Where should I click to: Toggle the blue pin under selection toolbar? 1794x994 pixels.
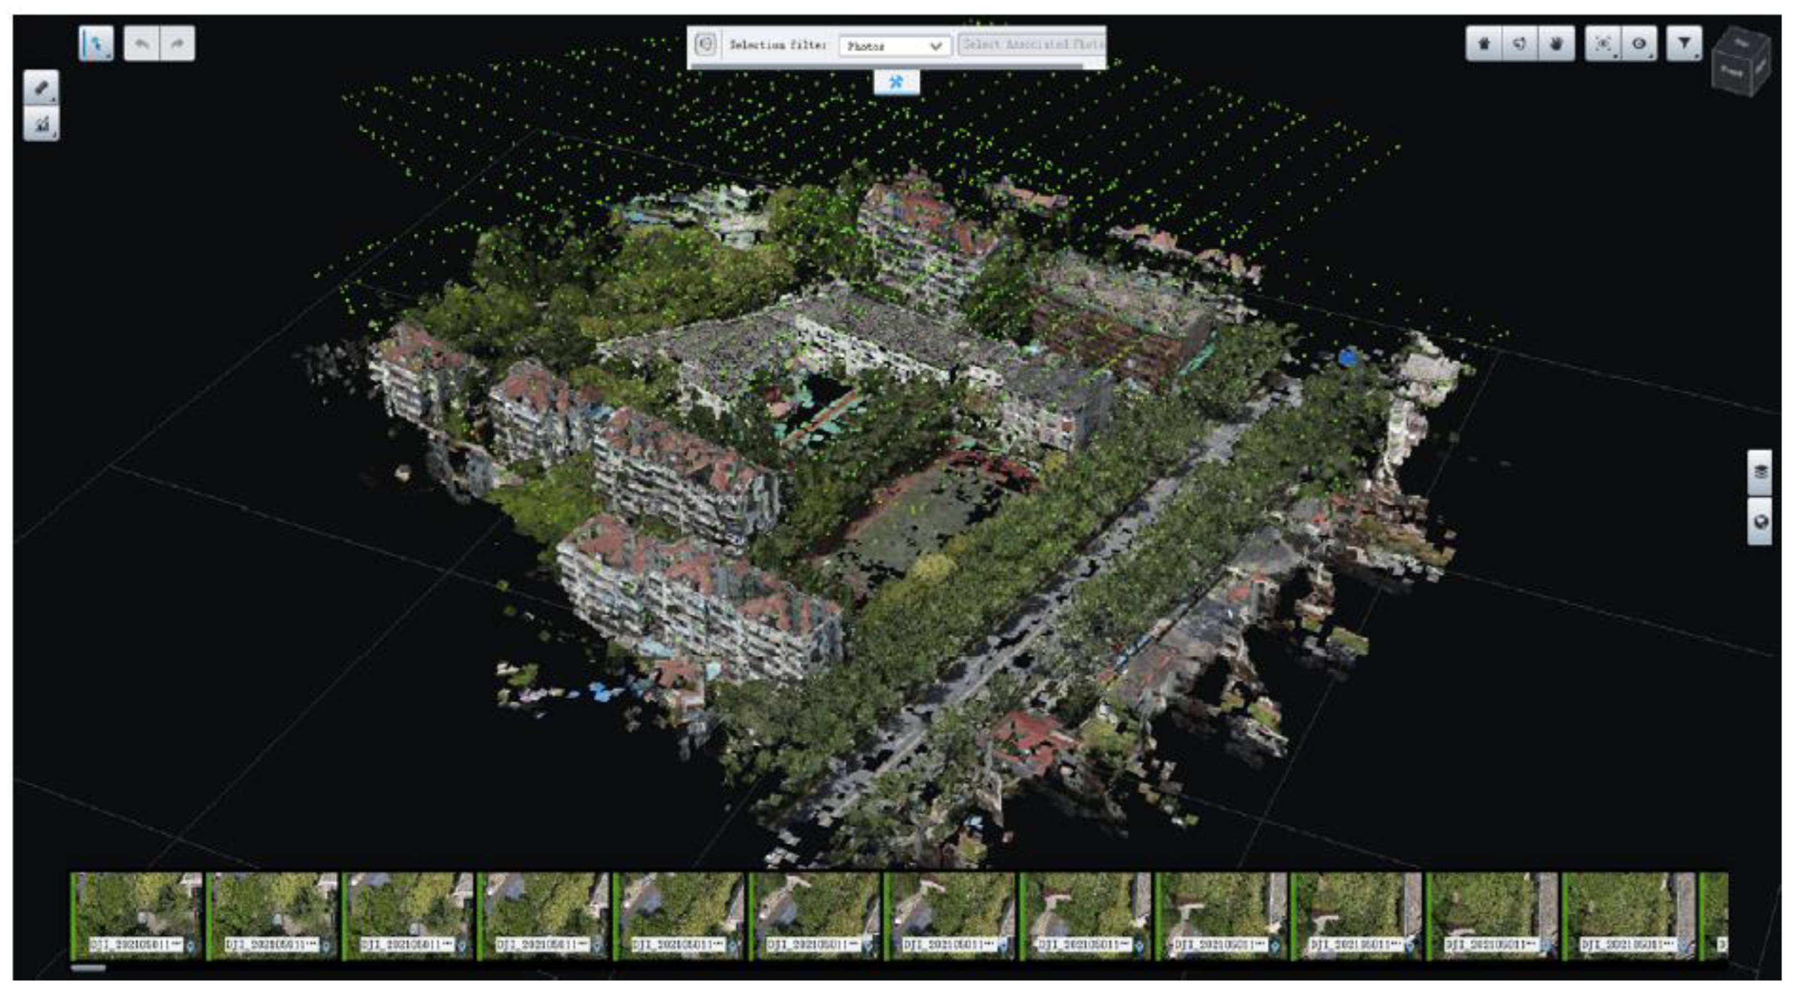pos(896,82)
